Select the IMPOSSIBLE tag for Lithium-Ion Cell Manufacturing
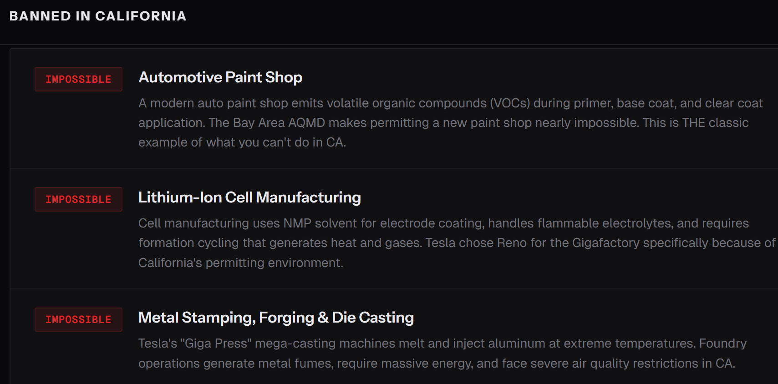This screenshot has width=778, height=384. coord(78,199)
